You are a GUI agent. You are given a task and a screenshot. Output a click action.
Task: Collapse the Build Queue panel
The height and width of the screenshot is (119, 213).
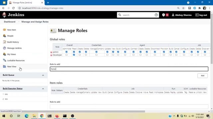(x=43, y=75)
